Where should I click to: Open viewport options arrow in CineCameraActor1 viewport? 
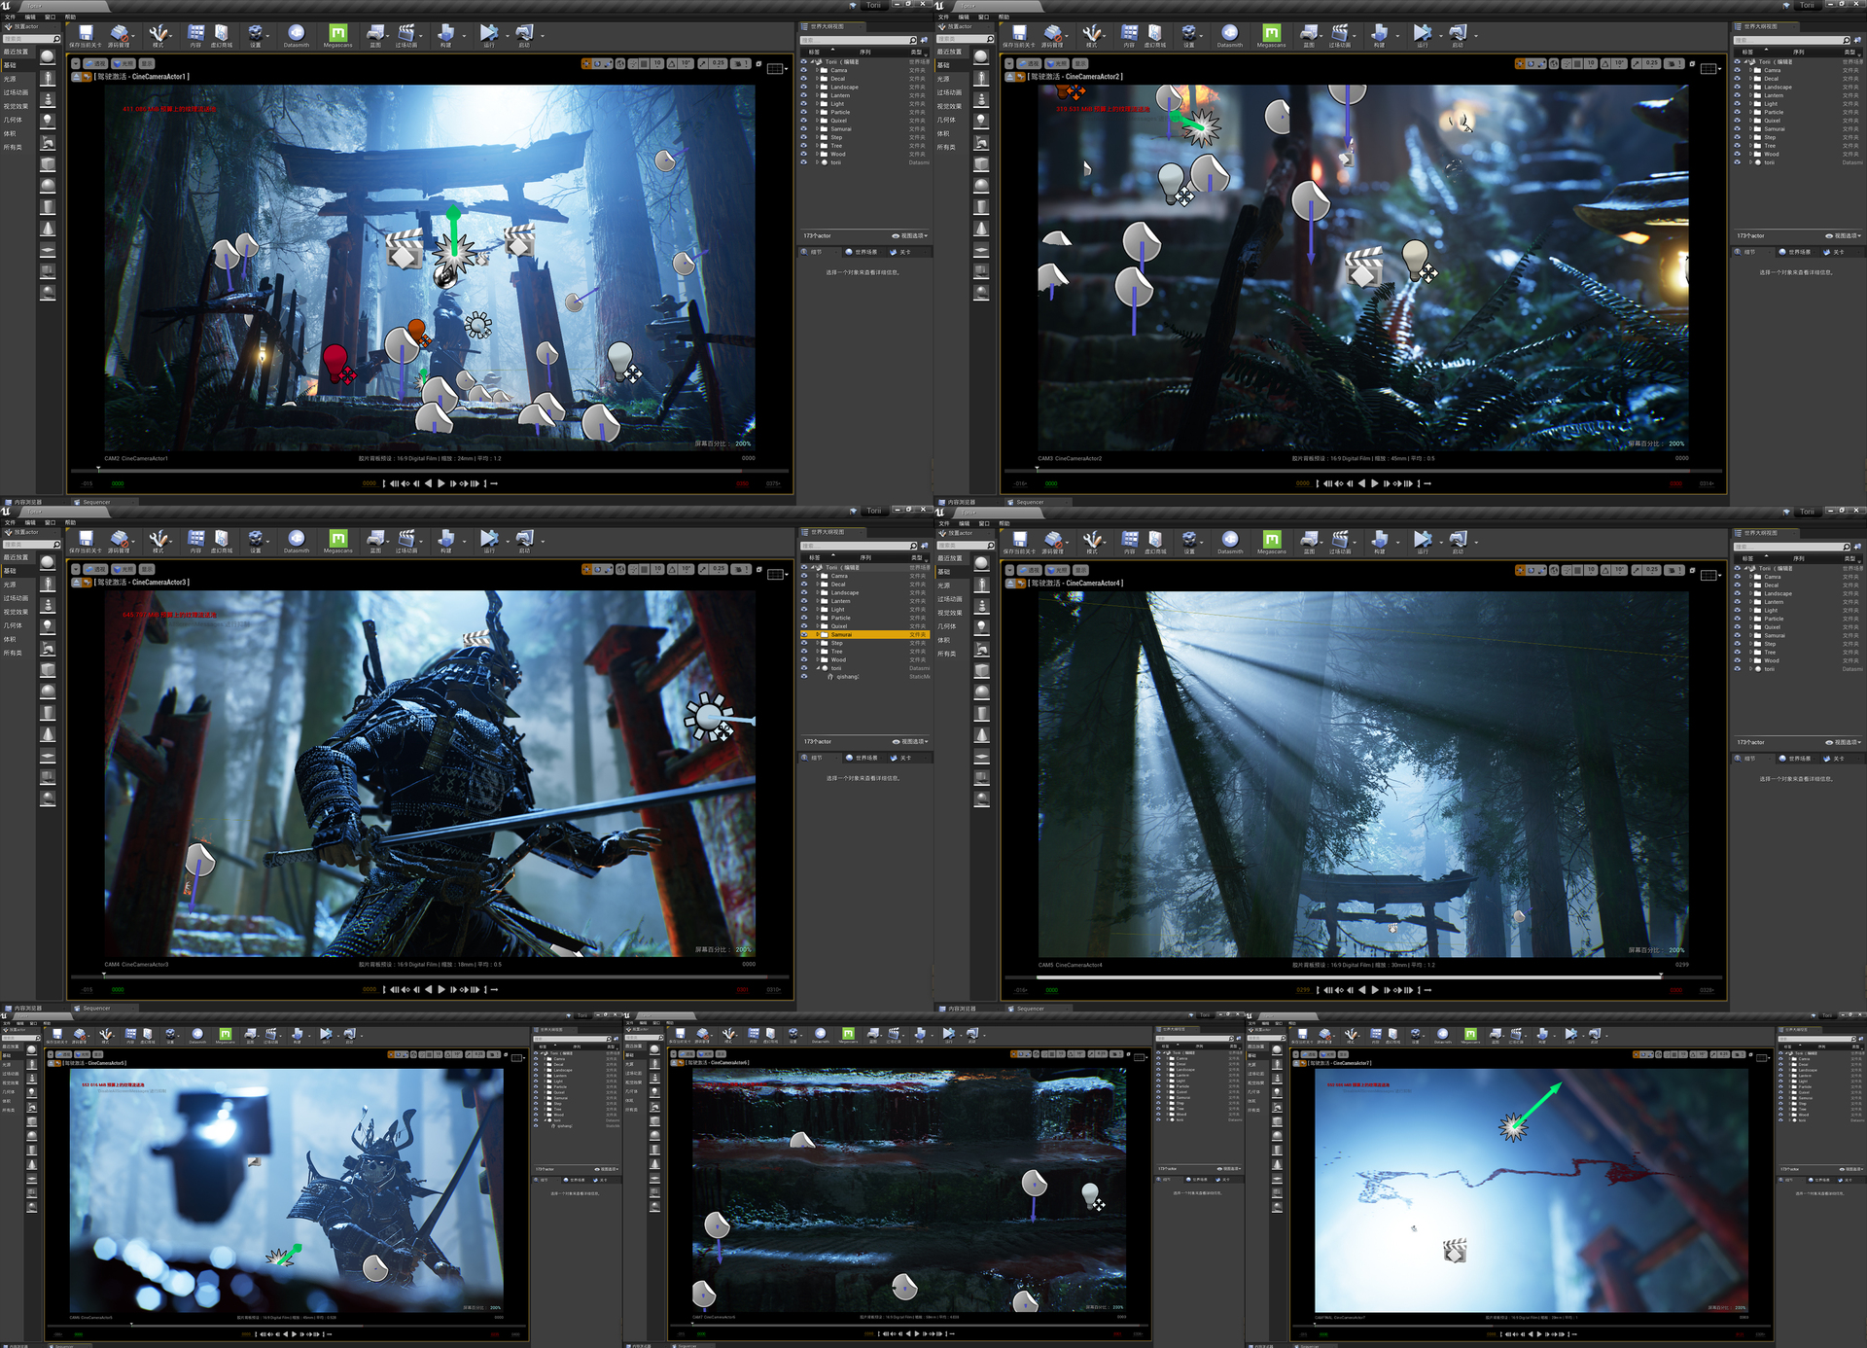(75, 64)
